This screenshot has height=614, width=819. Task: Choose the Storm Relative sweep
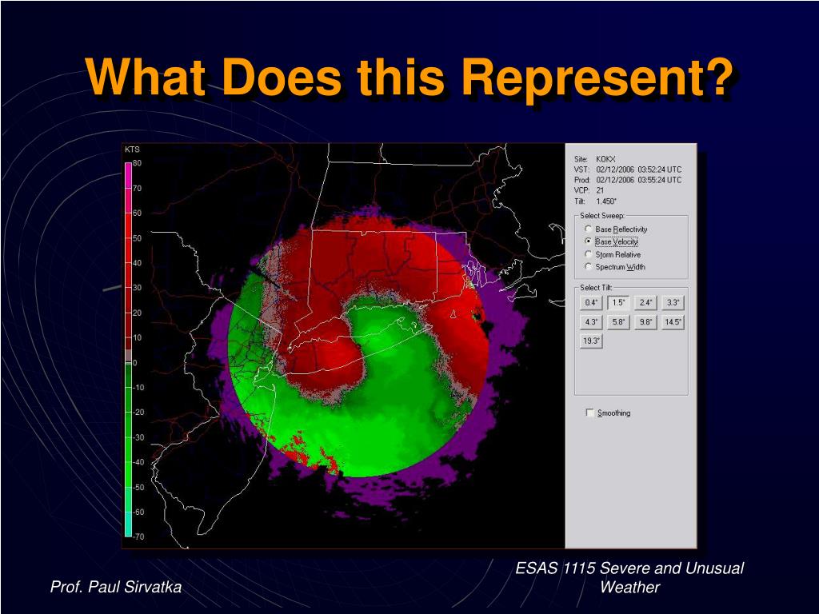tap(613, 255)
